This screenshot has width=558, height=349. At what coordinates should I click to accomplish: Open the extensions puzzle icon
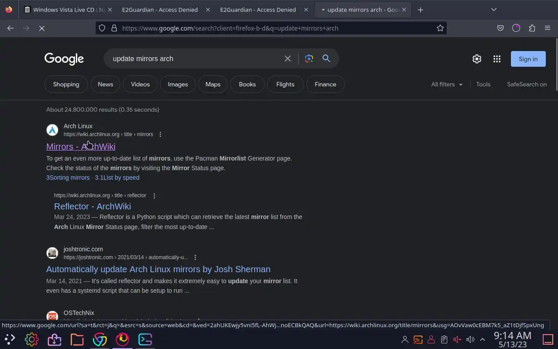(x=532, y=28)
